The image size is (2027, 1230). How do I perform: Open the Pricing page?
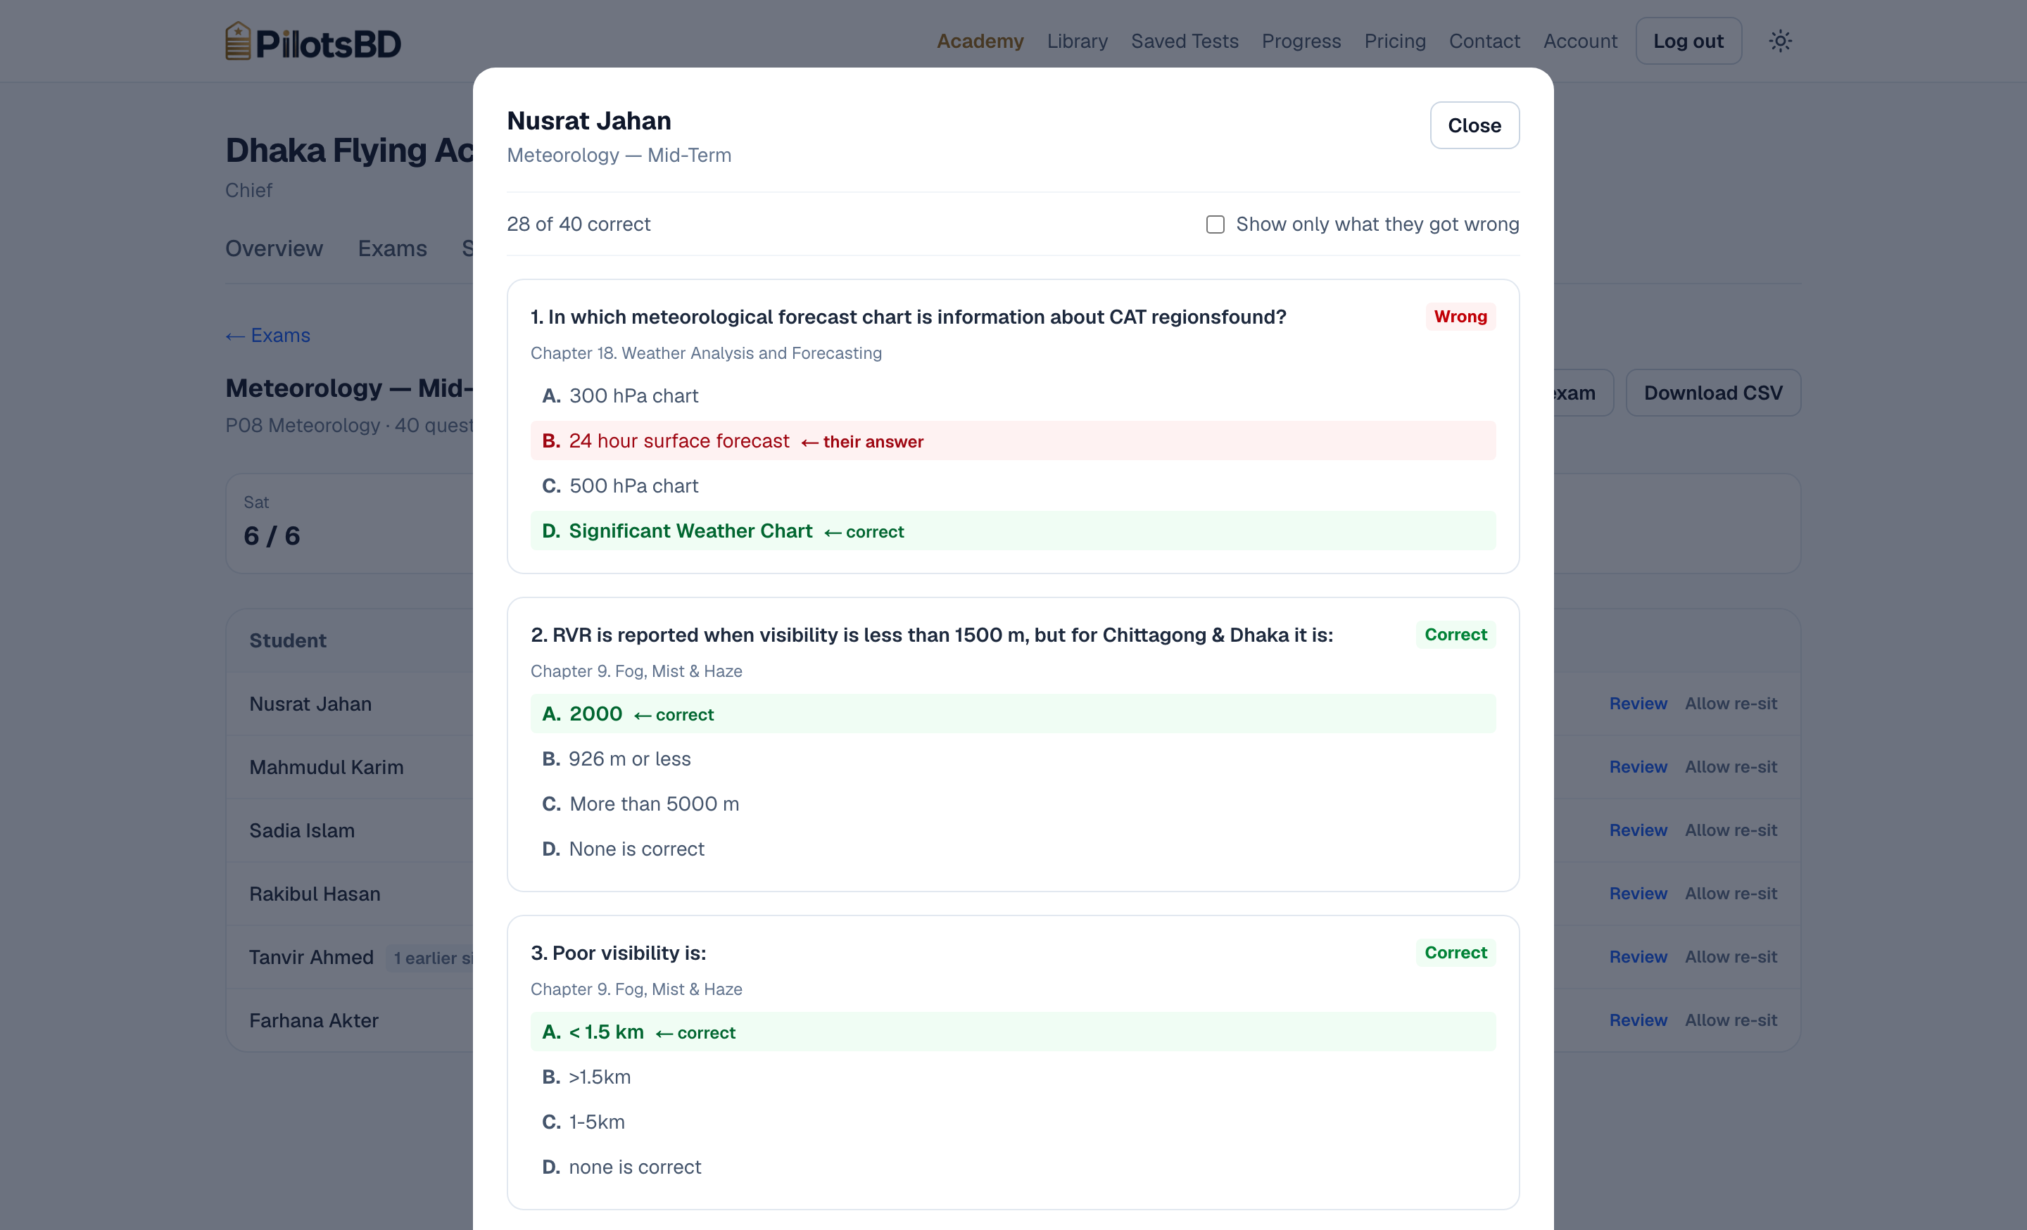pyautogui.click(x=1395, y=41)
